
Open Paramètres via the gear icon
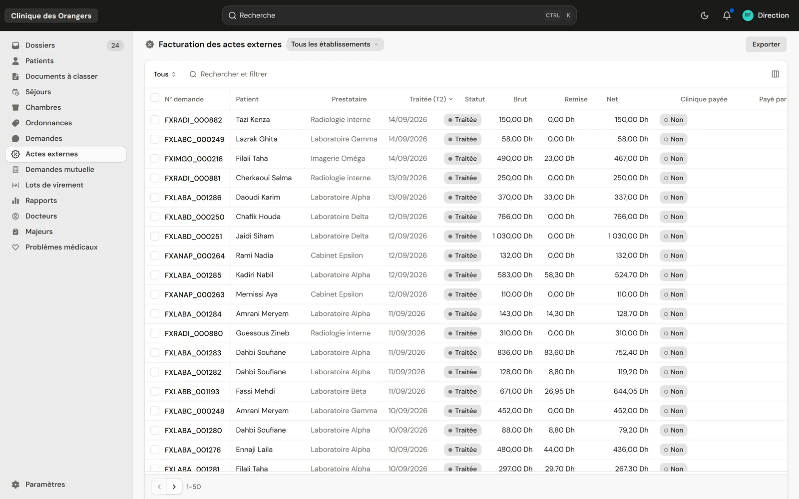pyautogui.click(x=15, y=485)
